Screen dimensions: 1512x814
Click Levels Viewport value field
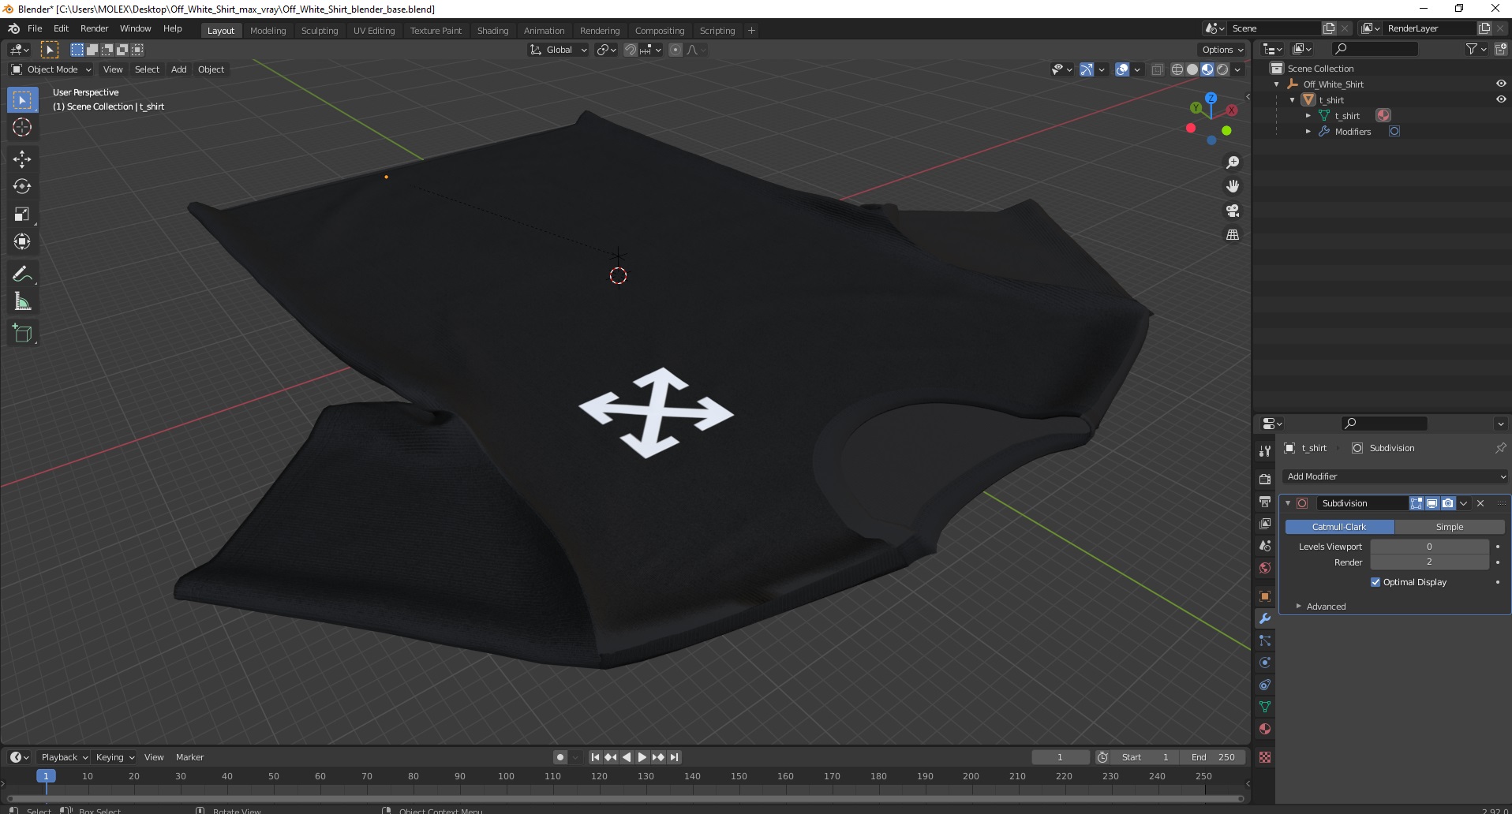[1429, 547]
